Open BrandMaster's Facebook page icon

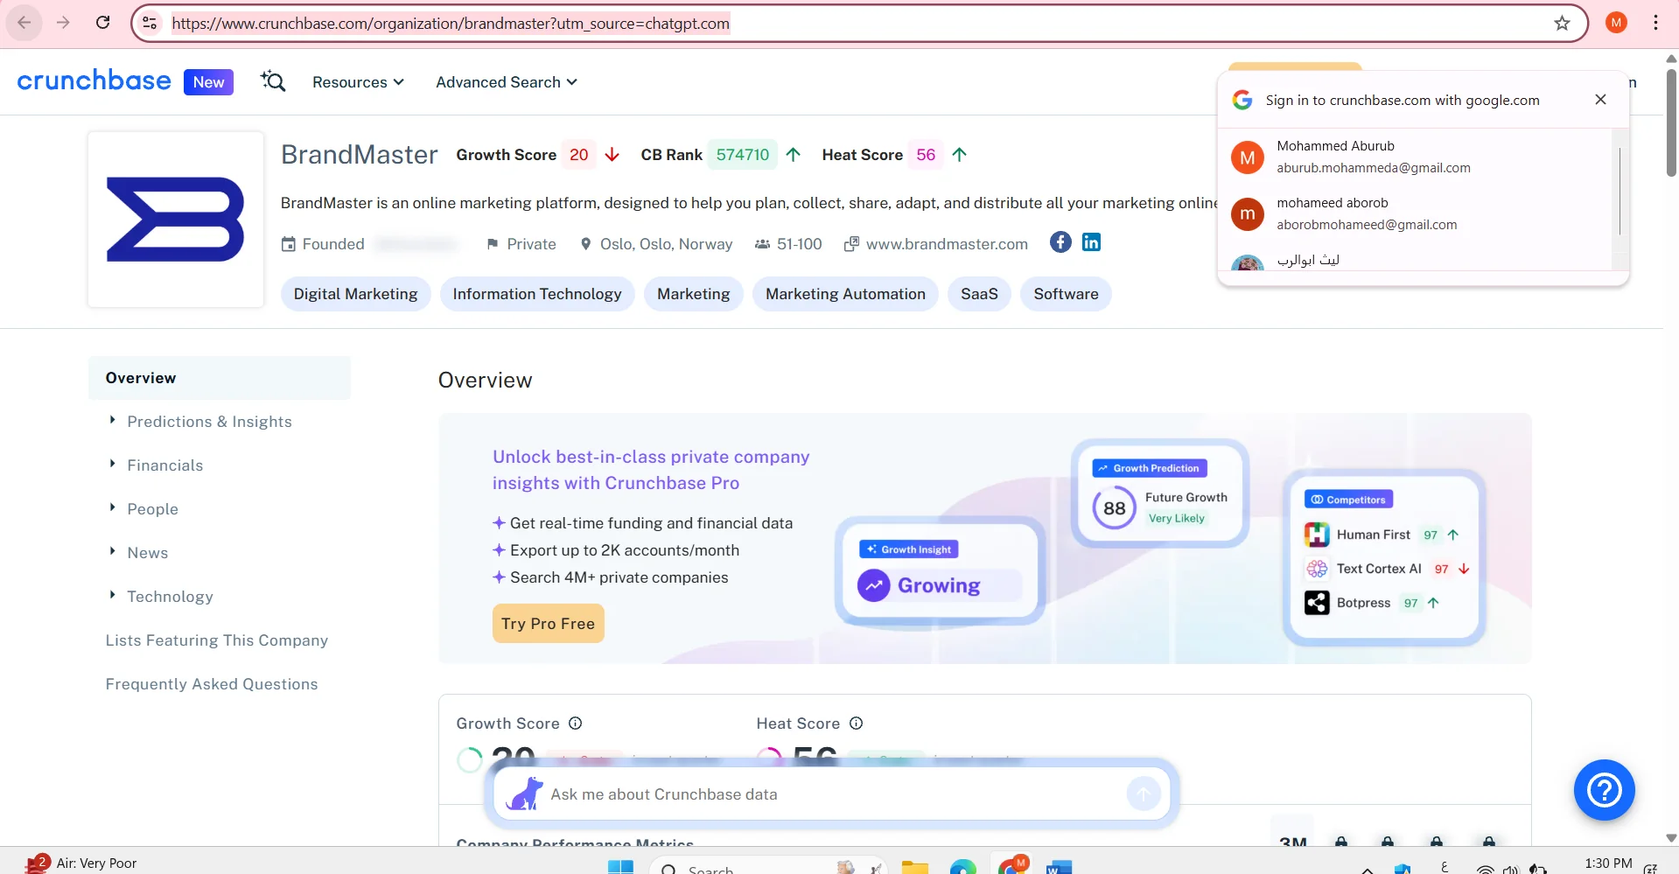click(x=1060, y=242)
